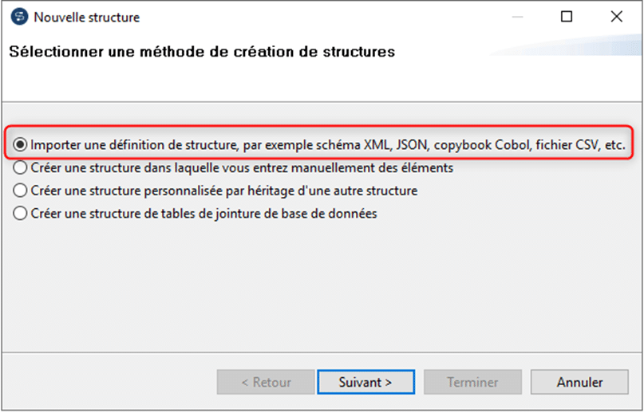Select the Importer une définition de structure radio button

tap(20, 144)
